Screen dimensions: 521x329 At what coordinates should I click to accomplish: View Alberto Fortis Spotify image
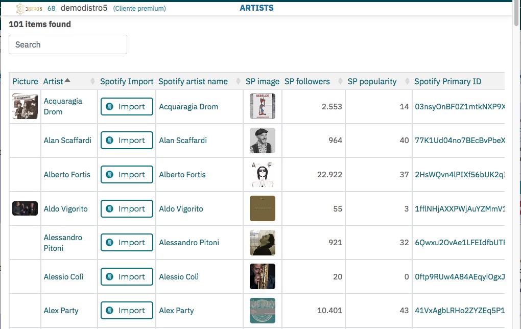263,175
